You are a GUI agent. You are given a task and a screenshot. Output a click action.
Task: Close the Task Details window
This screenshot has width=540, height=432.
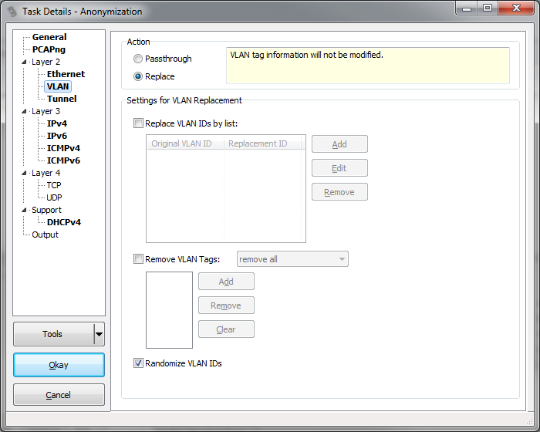click(516, 8)
